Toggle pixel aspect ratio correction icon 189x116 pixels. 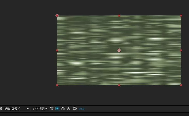point(52,109)
